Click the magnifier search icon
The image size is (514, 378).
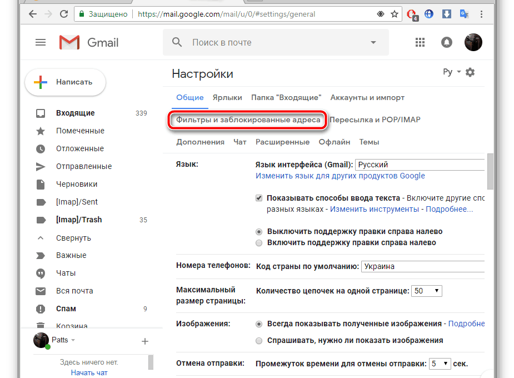(177, 42)
